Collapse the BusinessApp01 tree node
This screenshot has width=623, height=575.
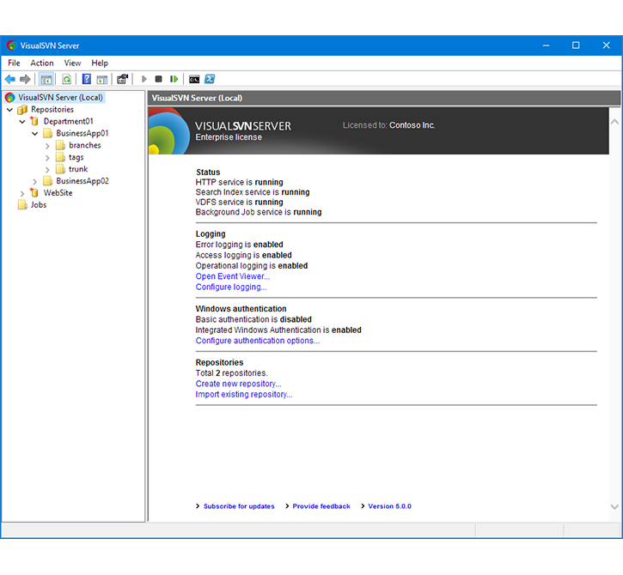coord(35,133)
